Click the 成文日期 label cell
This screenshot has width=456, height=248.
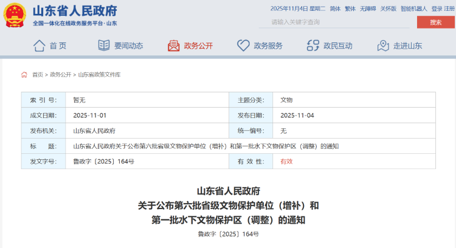click(x=43, y=115)
